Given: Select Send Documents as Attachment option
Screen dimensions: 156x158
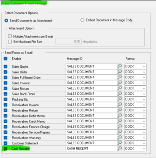Looking at the screenshot, I should tap(6, 20).
